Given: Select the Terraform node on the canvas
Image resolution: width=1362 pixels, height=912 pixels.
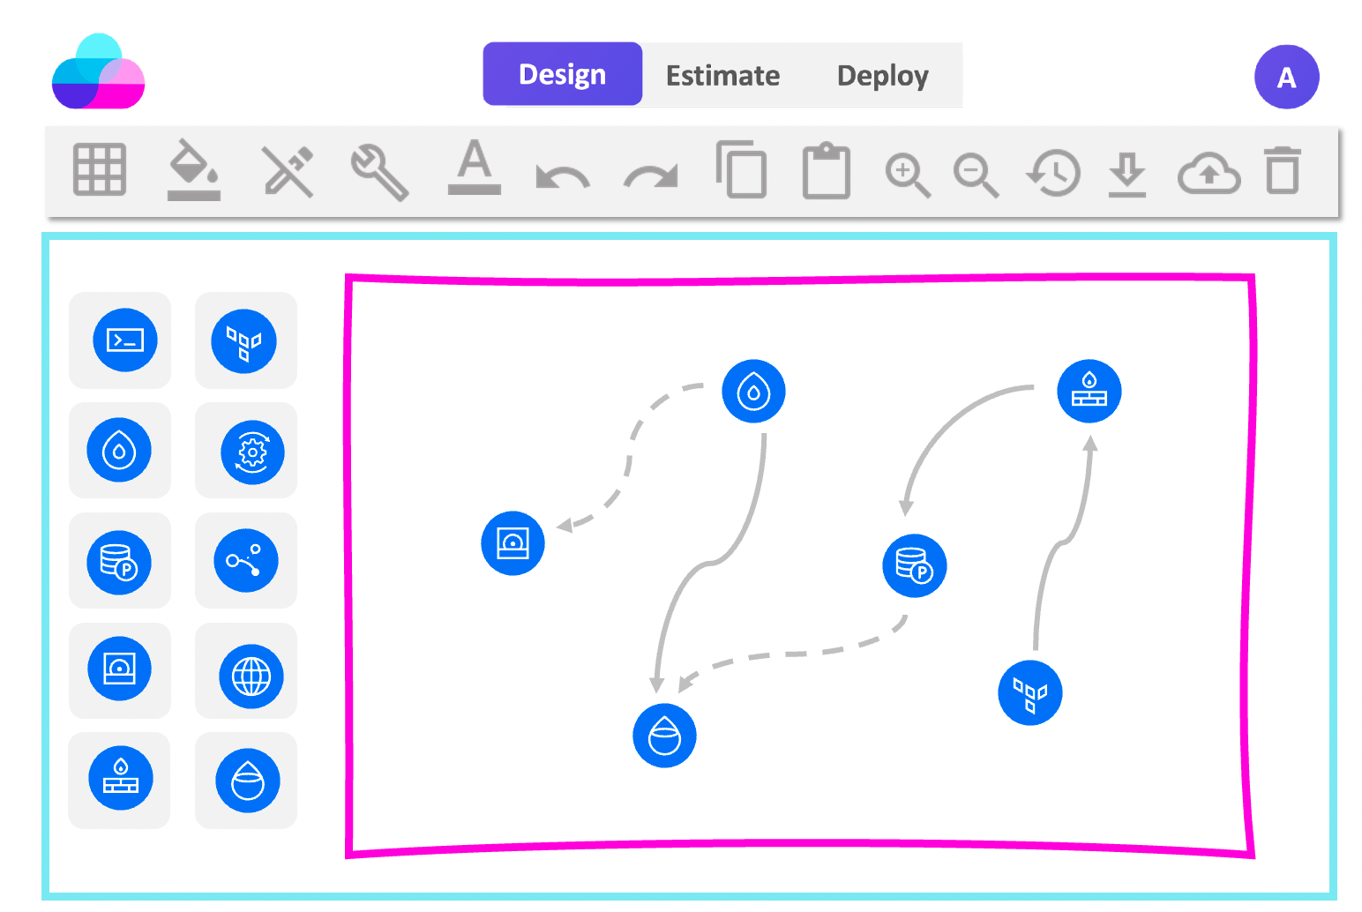Looking at the screenshot, I should 1029,693.
